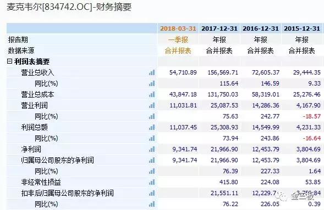Select the 76.22 growth value
This screenshot has height=210, width=324.
pos(230,204)
